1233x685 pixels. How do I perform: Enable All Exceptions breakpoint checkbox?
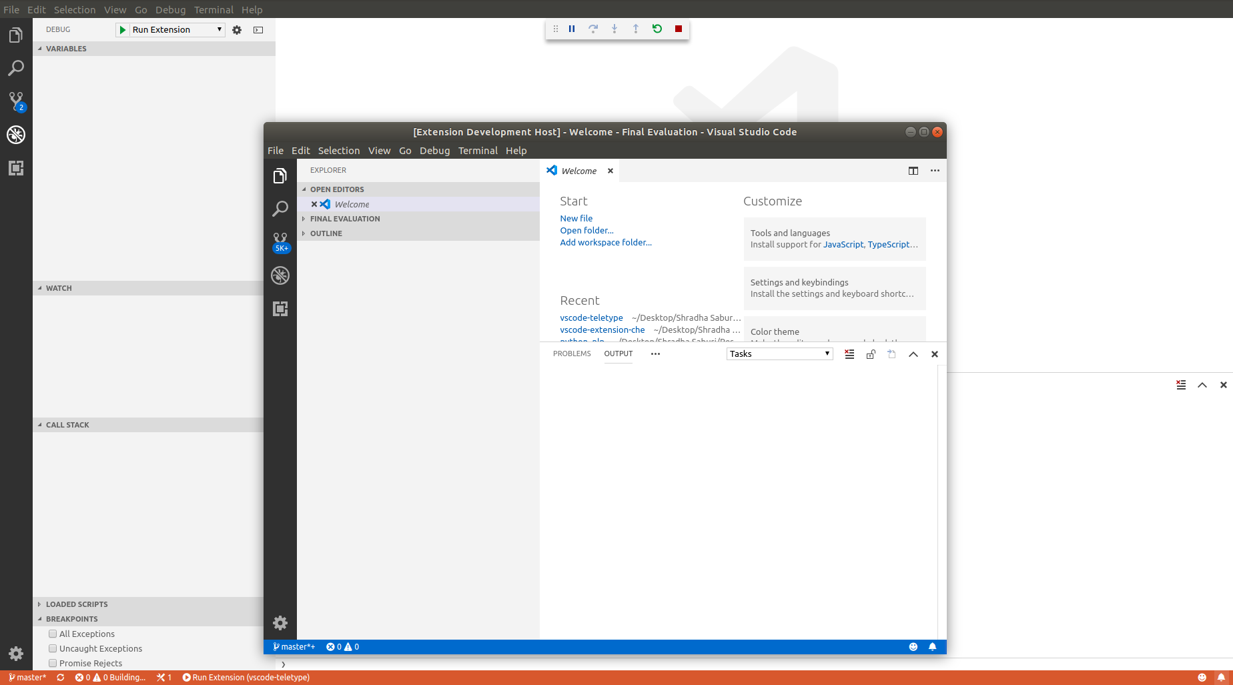[53, 634]
